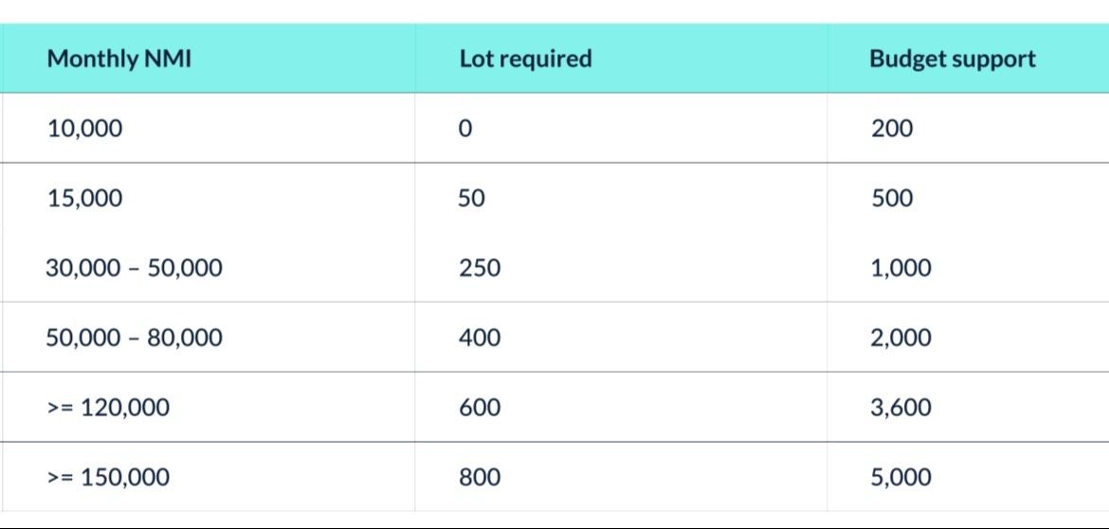Select the lot required value of 0
Screen dimensions: 1109x529
tap(464, 128)
